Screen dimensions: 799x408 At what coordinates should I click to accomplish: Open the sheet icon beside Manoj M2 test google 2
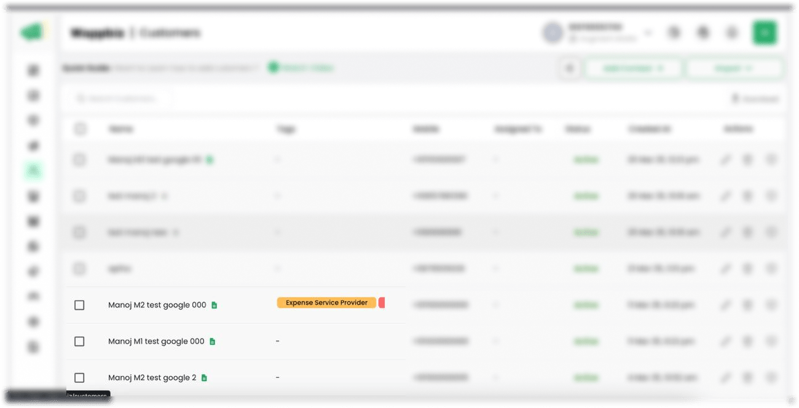(205, 377)
